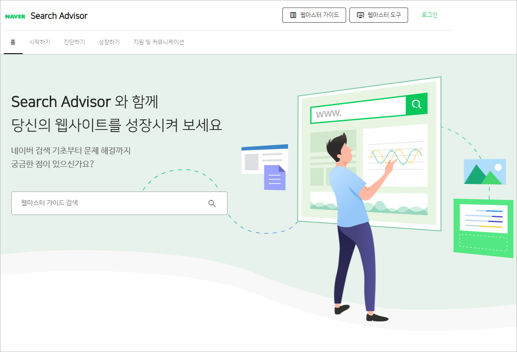Select the 지원 및 커뮤니케이션 tab
This screenshot has width=517, height=352.
(159, 42)
